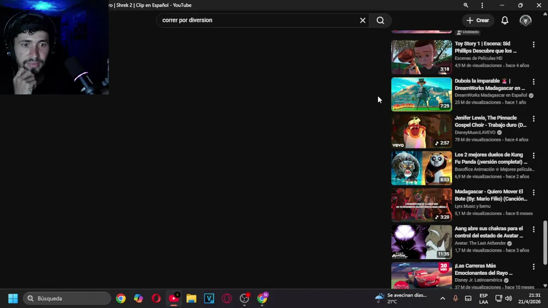Open the window zoom magnifier icon in title bar

click(x=466, y=5)
